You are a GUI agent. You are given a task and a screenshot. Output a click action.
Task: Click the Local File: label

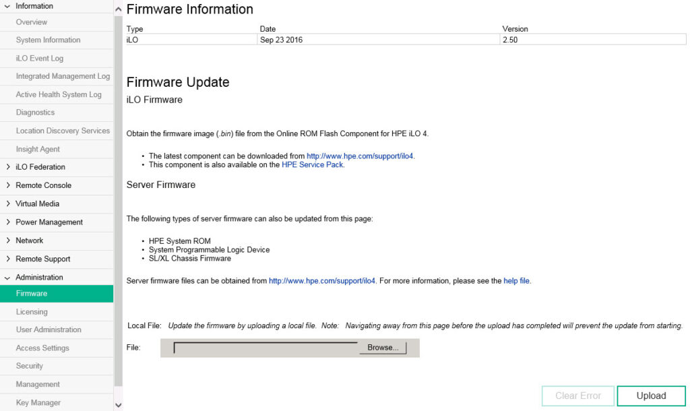coord(144,325)
